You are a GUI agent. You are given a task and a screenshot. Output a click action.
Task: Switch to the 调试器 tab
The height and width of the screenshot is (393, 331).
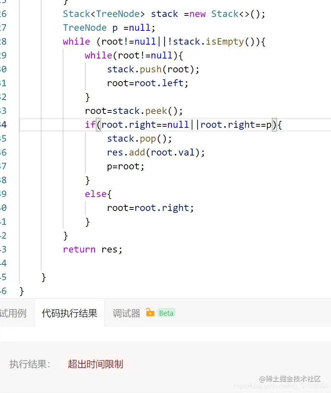coord(126,313)
